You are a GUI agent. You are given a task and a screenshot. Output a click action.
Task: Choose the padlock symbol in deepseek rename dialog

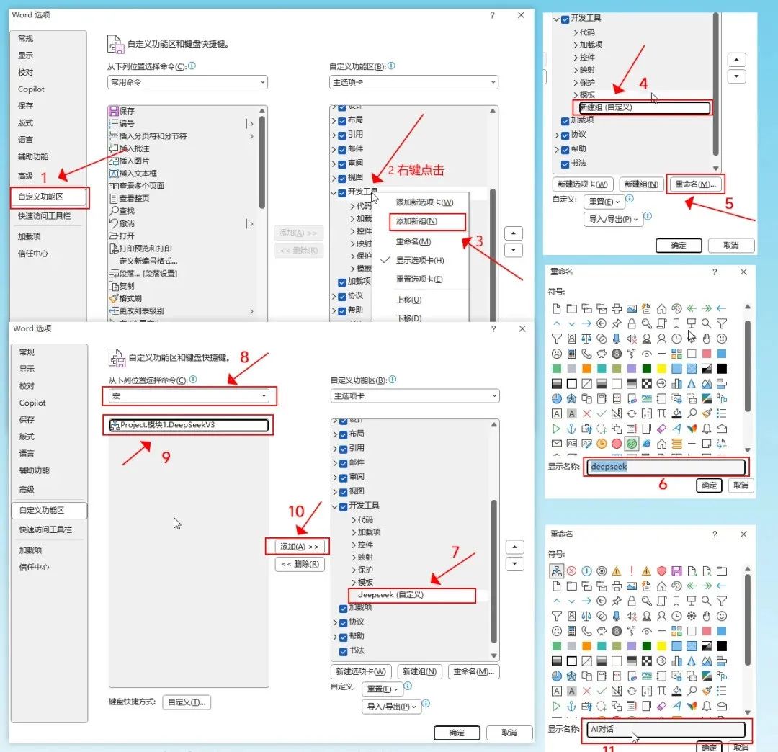coord(632,323)
